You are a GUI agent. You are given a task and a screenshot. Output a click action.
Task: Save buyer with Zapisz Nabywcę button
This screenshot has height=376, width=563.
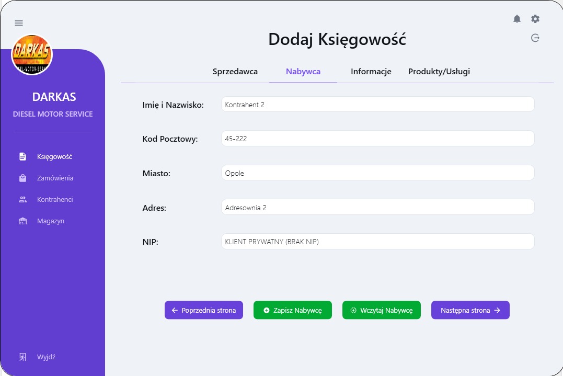coord(293,310)
